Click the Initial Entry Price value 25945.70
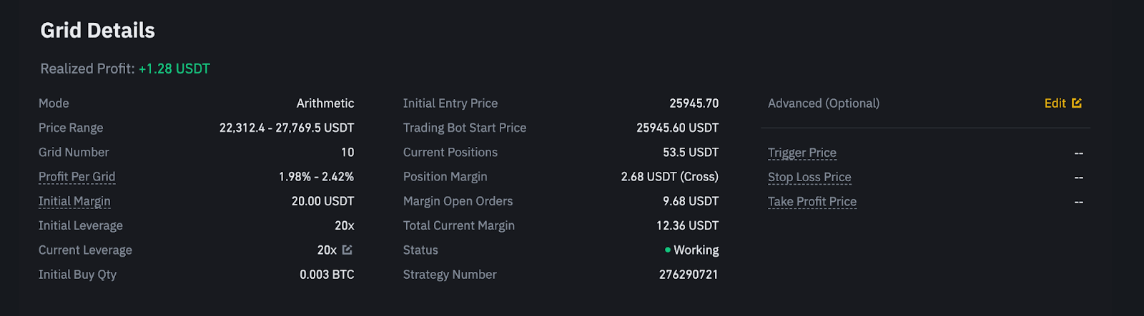The height and width of the screenshot is (316, 1144). [694, 103]
